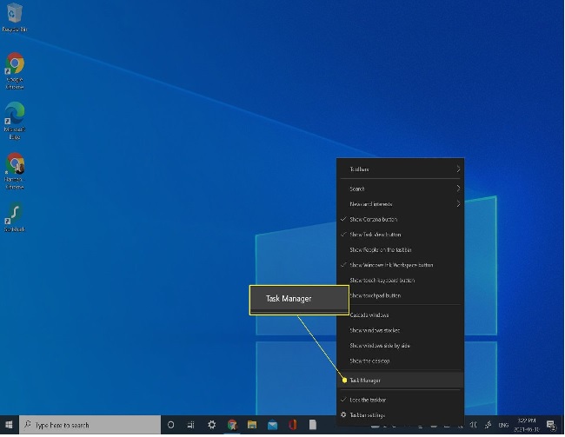Click the Cortana circle on taskbar
Image resolution: width=565 pixels, height=437 pixels.
pyautogui.click(x=170, y=425)
